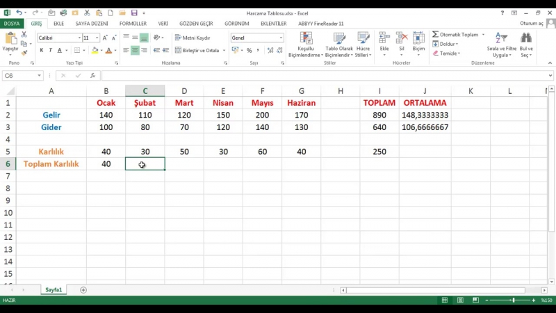Toggle align right

pos(144,50)
